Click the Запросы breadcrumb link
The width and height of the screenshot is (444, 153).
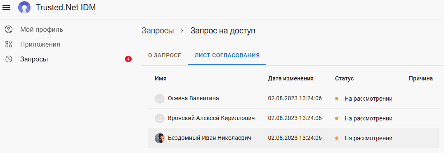158,31
